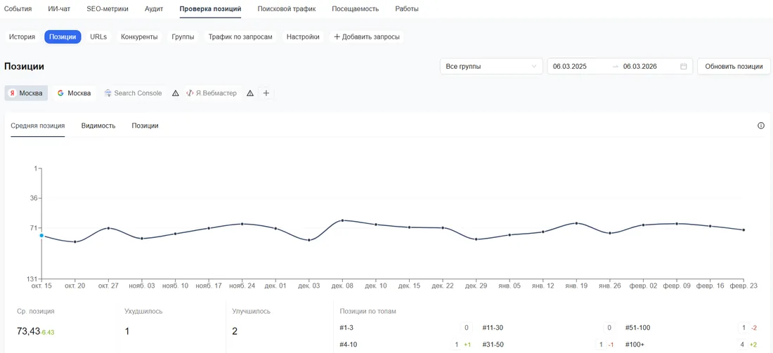773x353 pixels.
Task: Open the URLs sub-tab
Action: (x=98, y=37)
